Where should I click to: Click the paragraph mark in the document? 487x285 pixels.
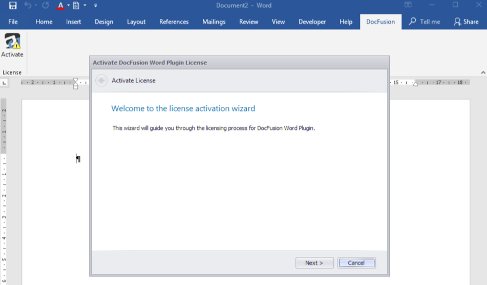point(78,159)
